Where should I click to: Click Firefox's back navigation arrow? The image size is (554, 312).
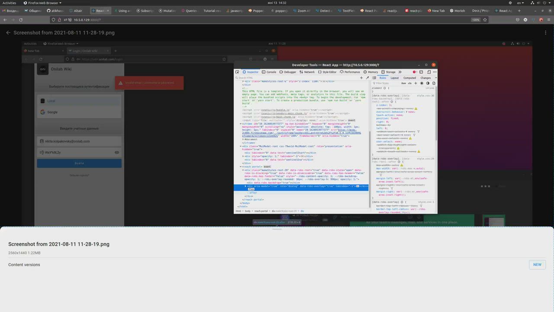pyautogui.click(x=5, y=19)
